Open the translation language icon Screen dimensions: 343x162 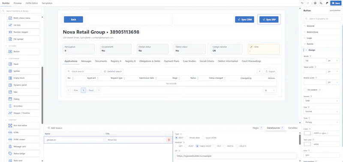[321, 3]
